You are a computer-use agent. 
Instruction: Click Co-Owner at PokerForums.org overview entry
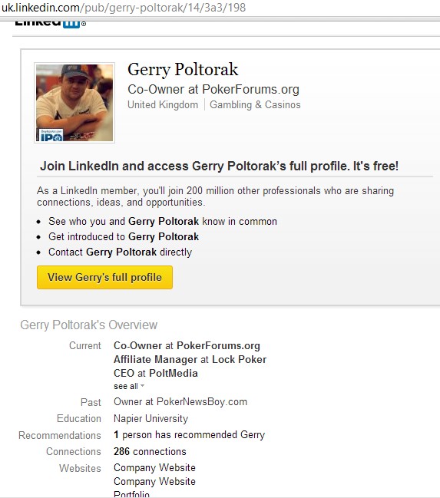pyautogui.click(x=187, y=345)
